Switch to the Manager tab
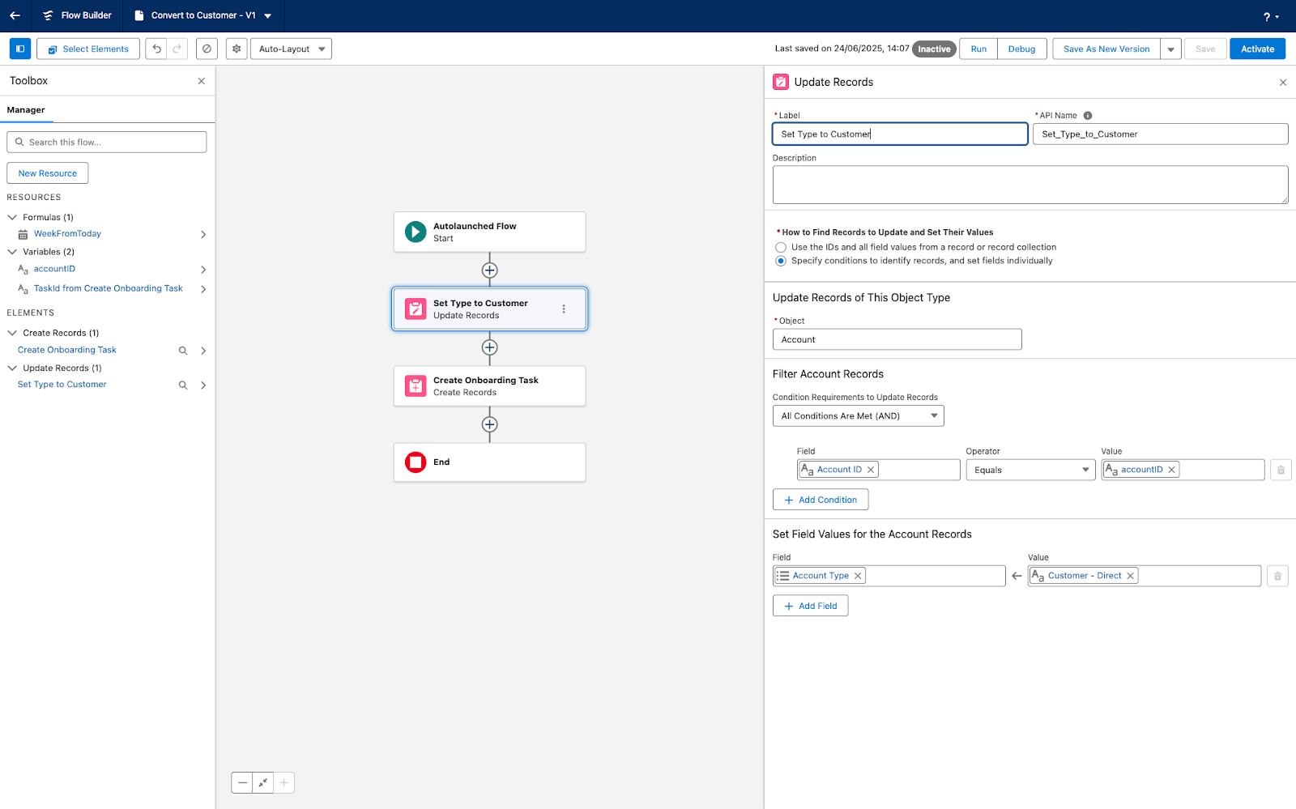The height and width of the screenshot is (809, 1296). click(x=26, y=110)
